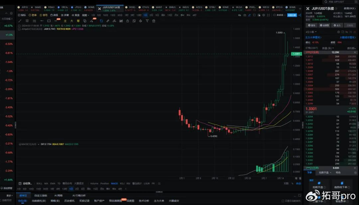Toggle the Alligator indicator visibility

pos(20,29)
